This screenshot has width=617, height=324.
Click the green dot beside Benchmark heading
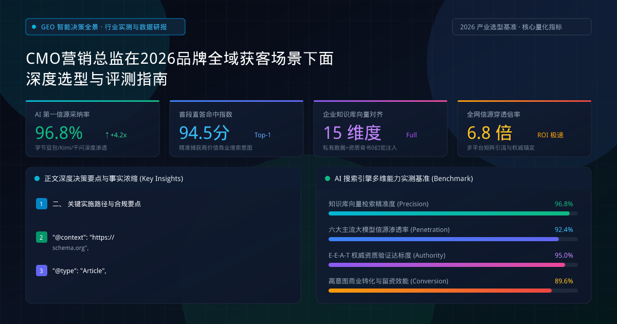[x=328, y=178]
